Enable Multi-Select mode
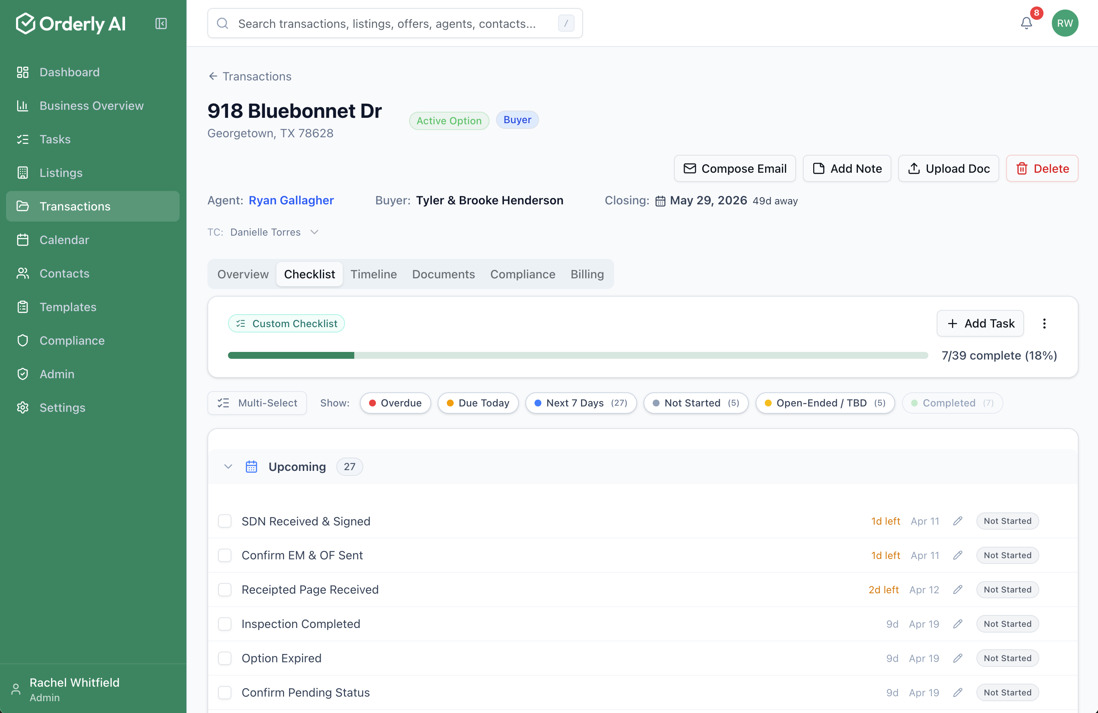1098x713 pixels. coord(257,403)
